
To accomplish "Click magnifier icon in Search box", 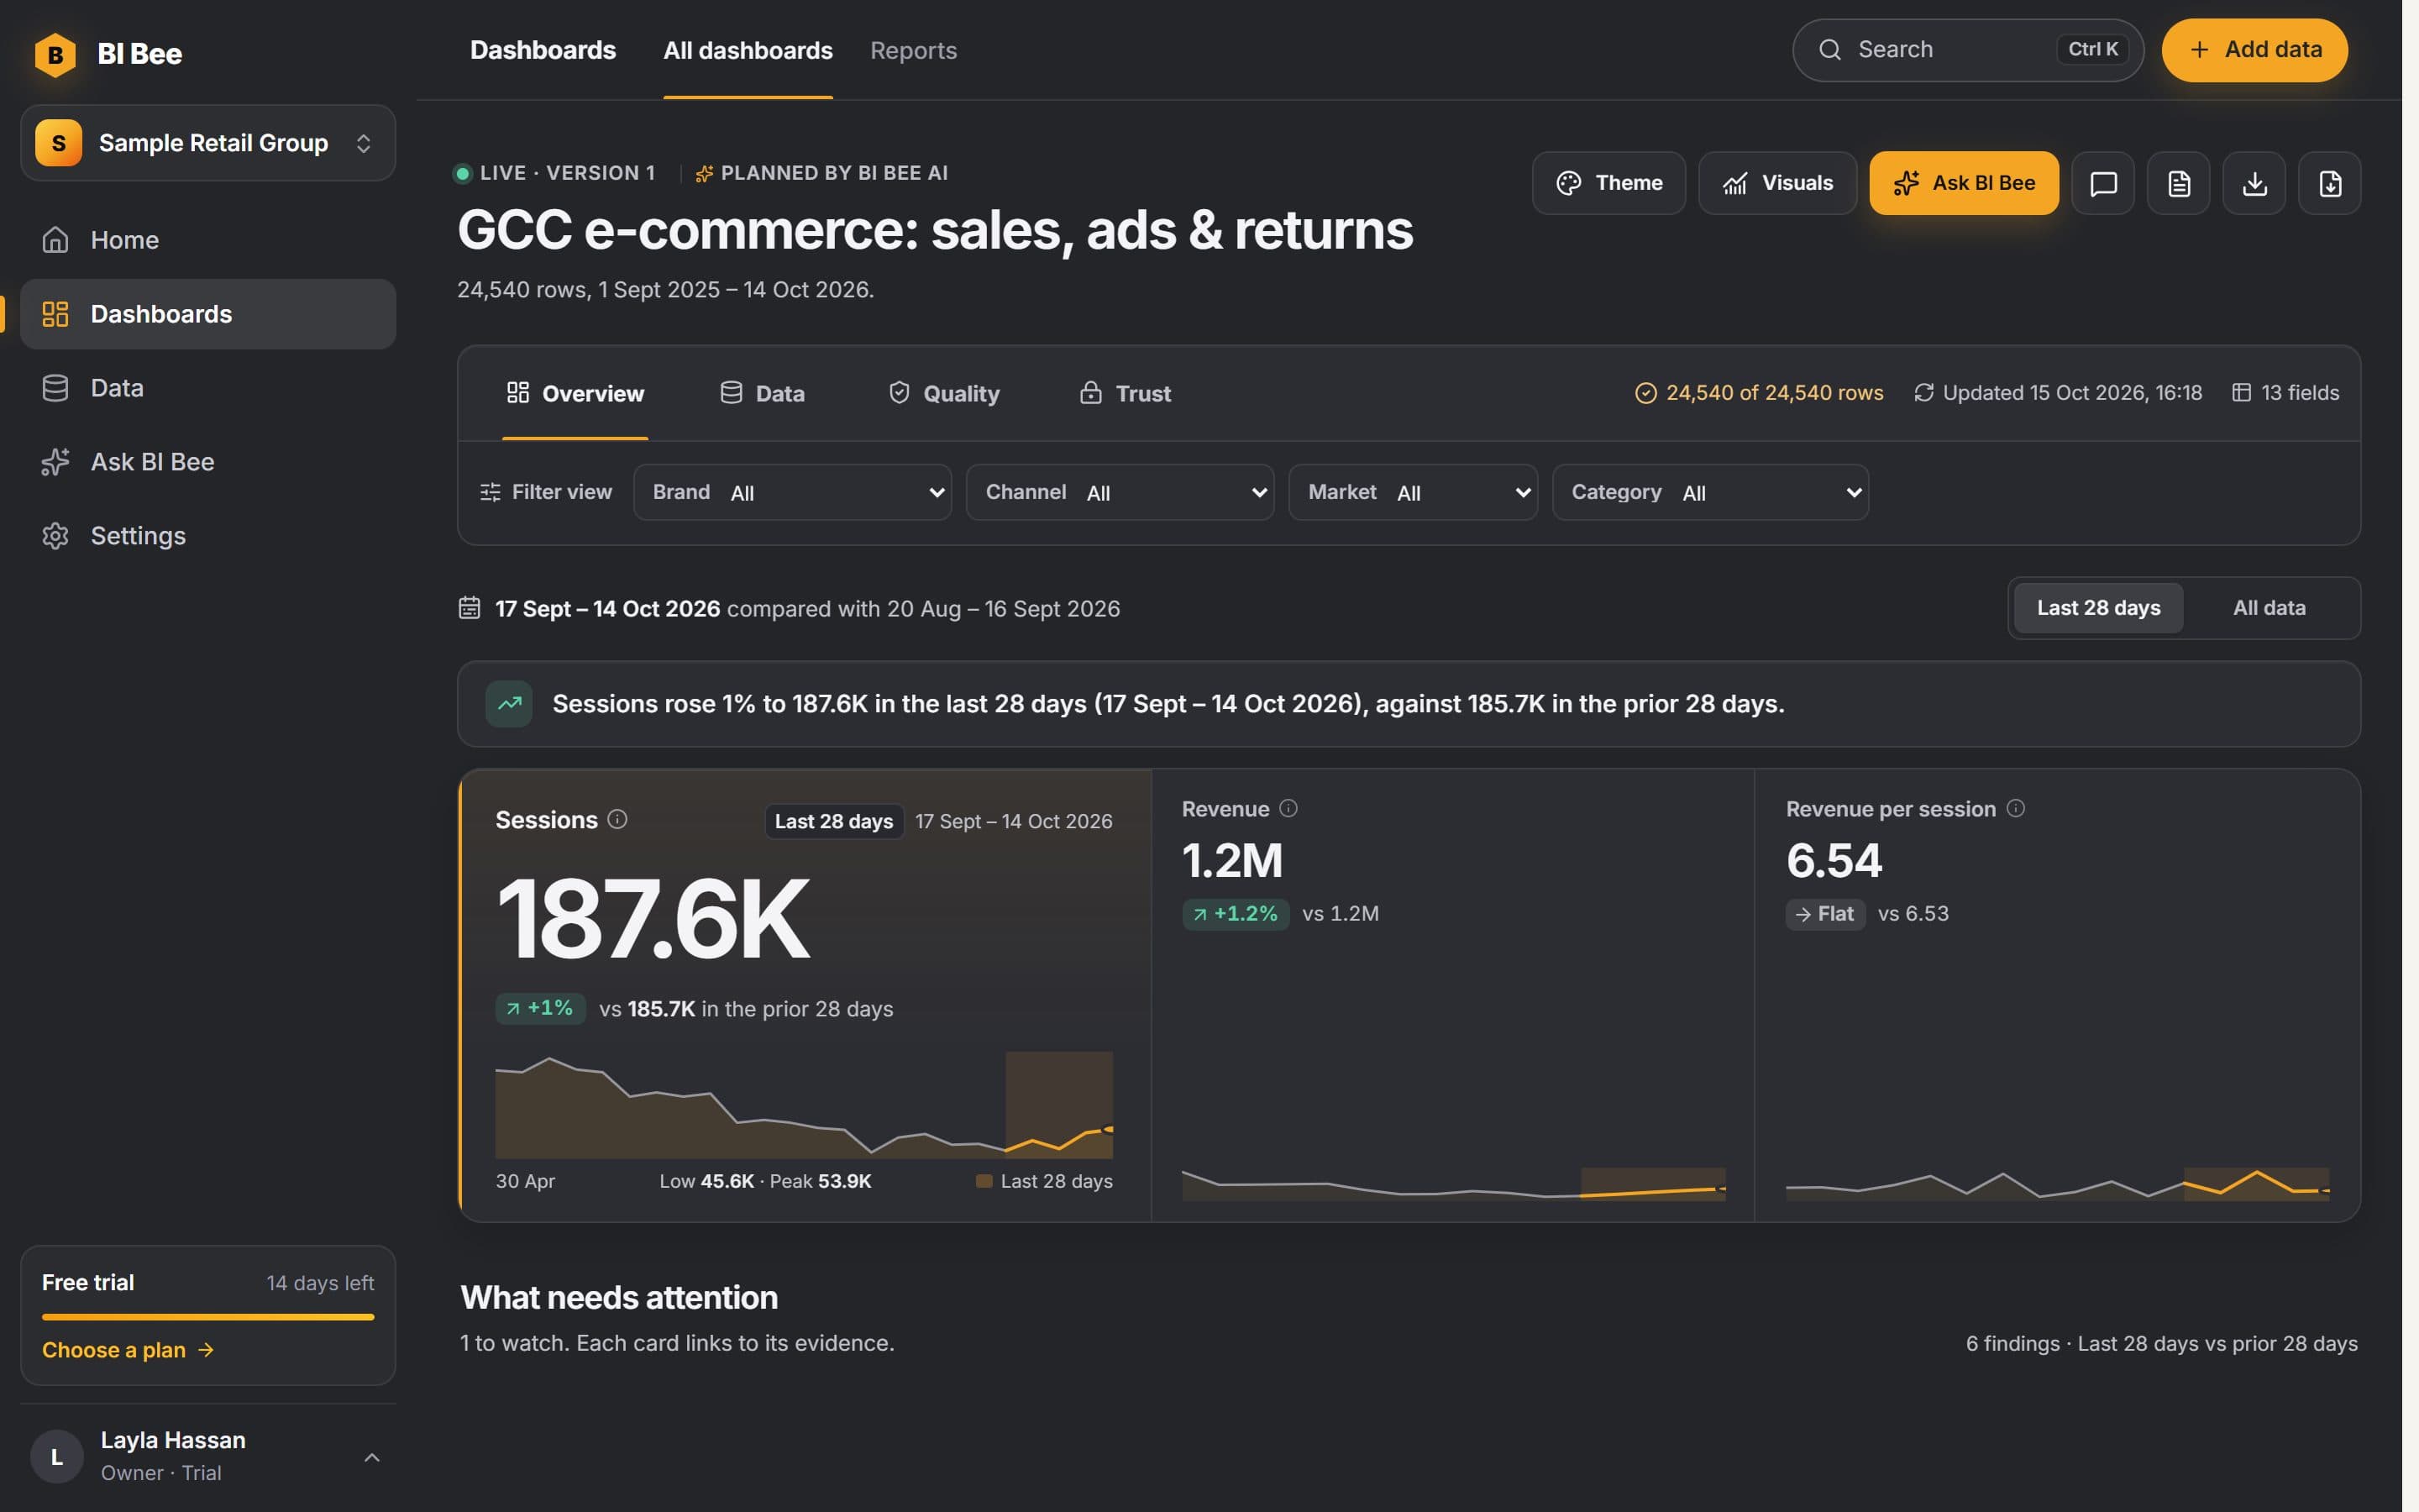I will (x=1829, y=50).
